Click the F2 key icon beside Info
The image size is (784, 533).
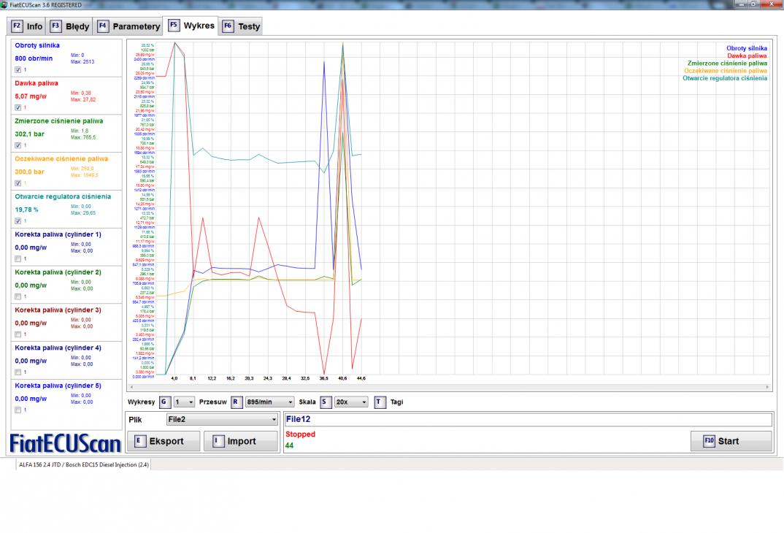[18, 26]
